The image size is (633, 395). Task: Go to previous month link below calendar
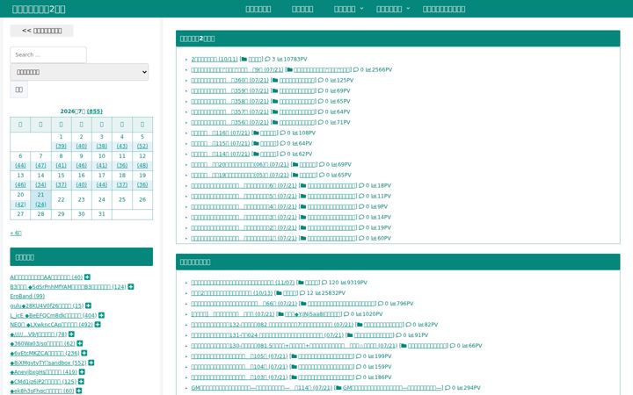(16, 233)
